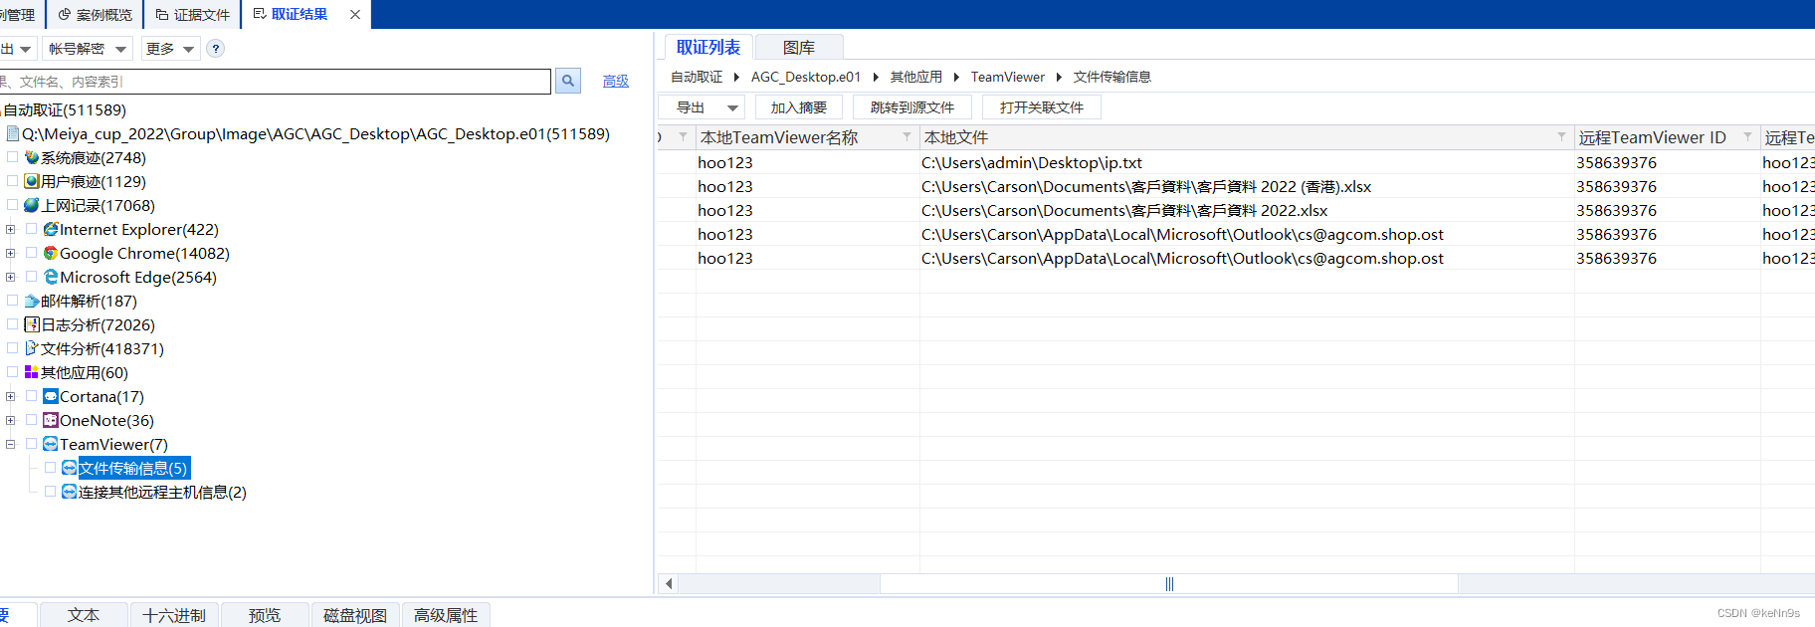Image resolution: width=1815 pixels, height=627 pixels.
Task: Click the TeamViewer icon
Action: [51, 444]
